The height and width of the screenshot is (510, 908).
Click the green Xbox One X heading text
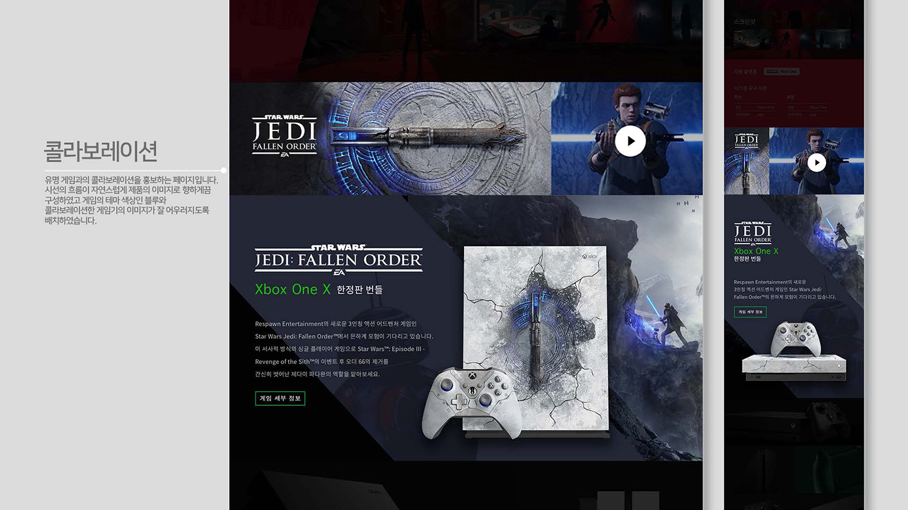[293, 290]
